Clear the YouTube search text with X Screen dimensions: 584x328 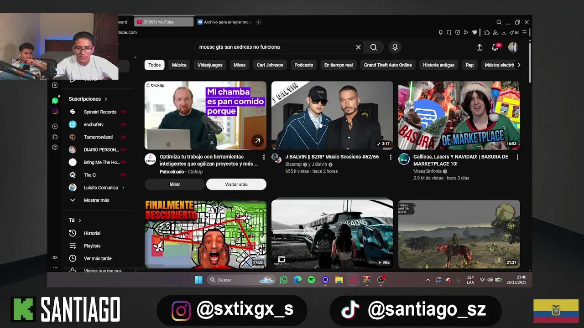pyautogui.click(x=358, y=47)
